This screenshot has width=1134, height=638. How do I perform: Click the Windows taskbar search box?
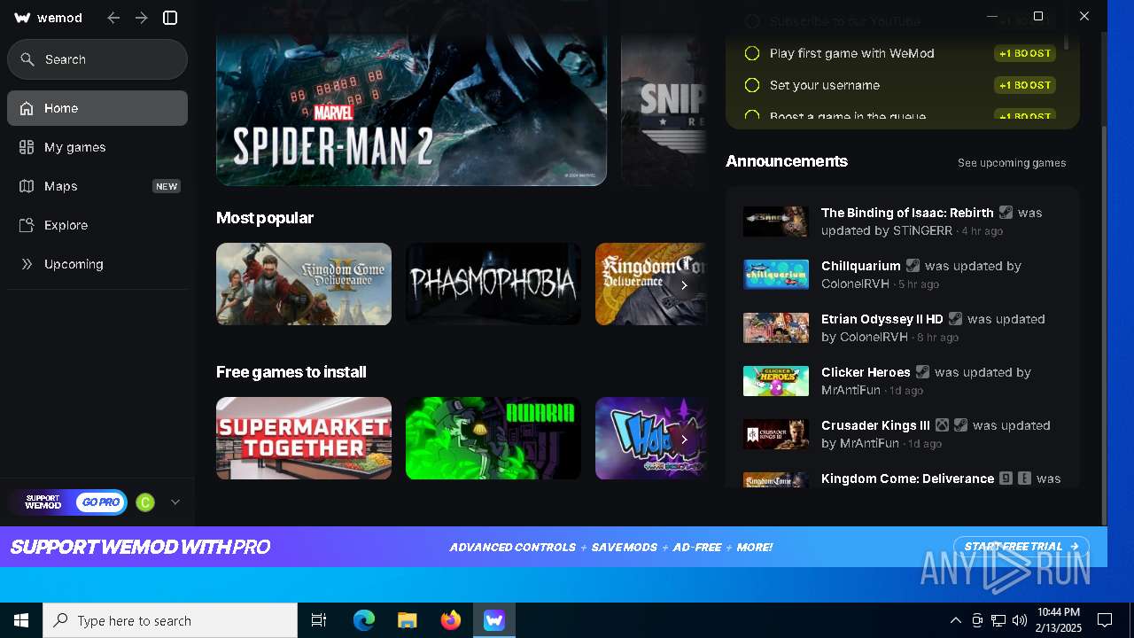click(x=170, y=620)
